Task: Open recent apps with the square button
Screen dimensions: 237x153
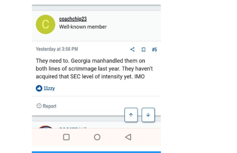Action: click(66, 137)
